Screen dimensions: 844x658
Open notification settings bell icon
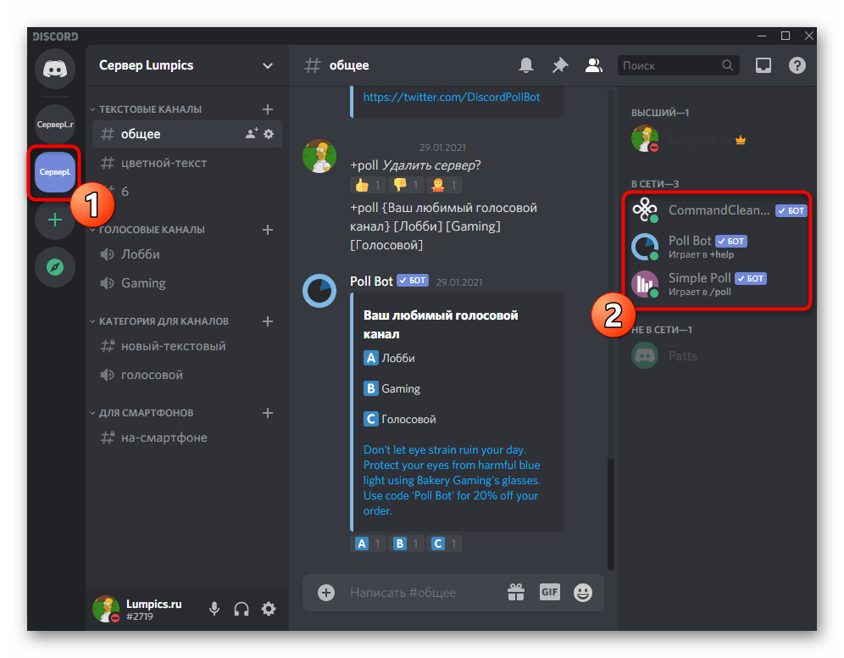point(526,65)
